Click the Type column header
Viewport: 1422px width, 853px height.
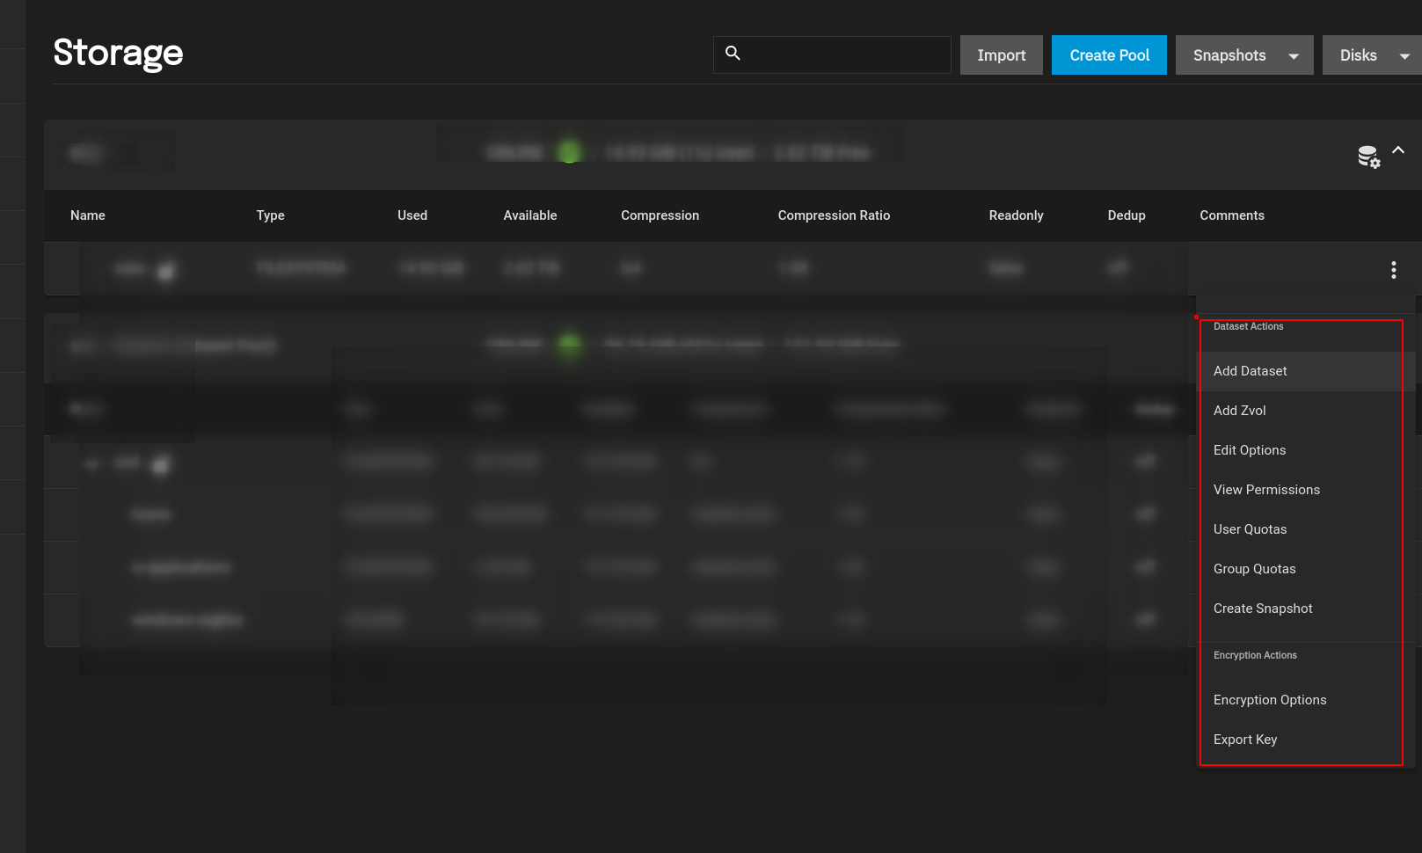(x=270, y=215)
